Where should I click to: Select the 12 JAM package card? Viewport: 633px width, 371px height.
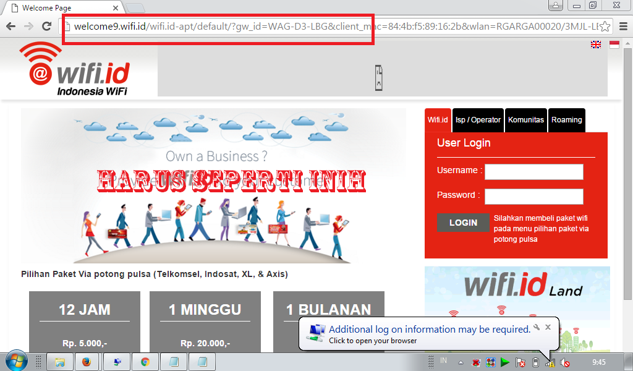84,322
